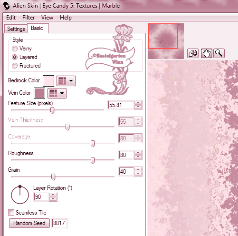238x236 pixels.
Task: Select the magnifier zoom tool
Action: [x=219, y=53]
